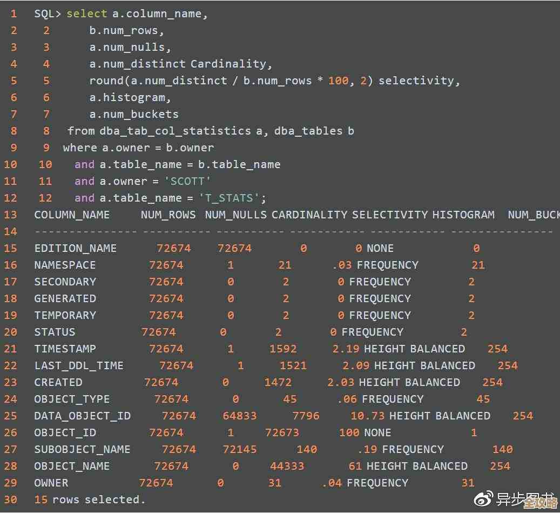Click the COLUMN_NAME column header
The image size is (560, 513).
click(72, 214)
